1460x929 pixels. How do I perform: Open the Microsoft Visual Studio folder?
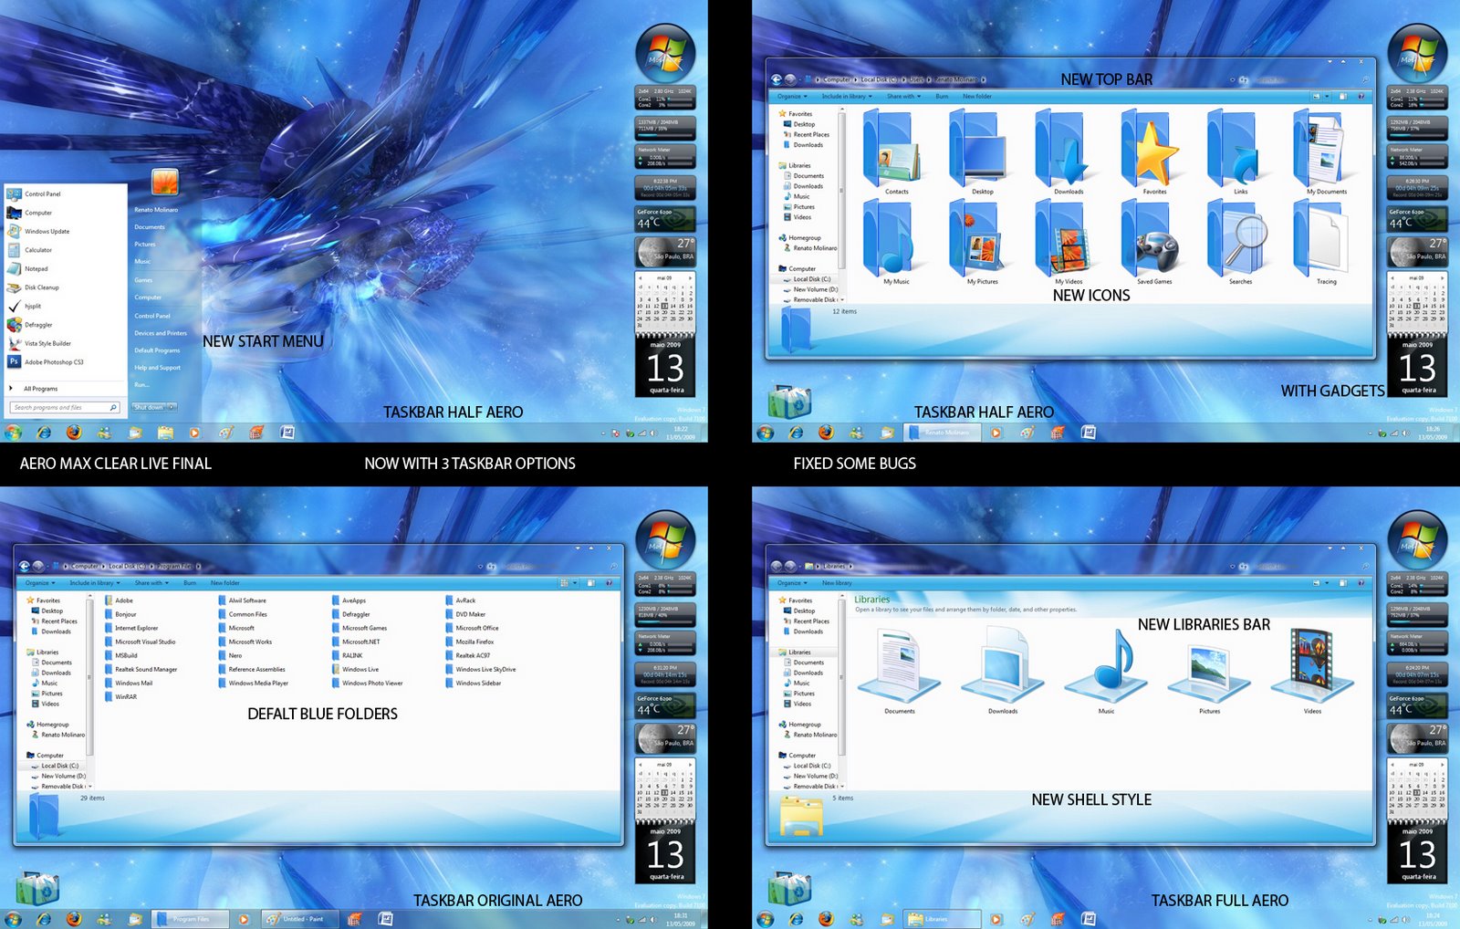140,642
